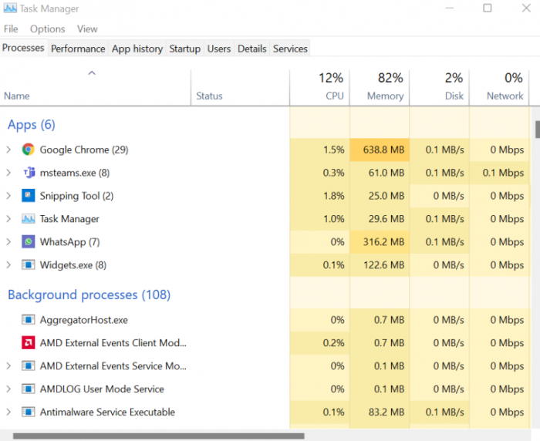
Task: Click the msteams.exe Teams icon
Action: pos(29,173)
